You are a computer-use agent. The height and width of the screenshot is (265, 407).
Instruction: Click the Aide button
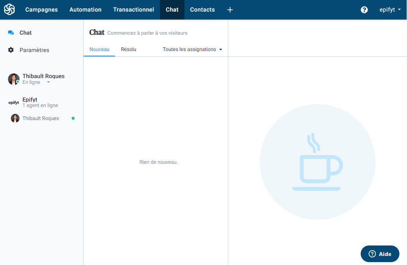click(x=380, y=254)
